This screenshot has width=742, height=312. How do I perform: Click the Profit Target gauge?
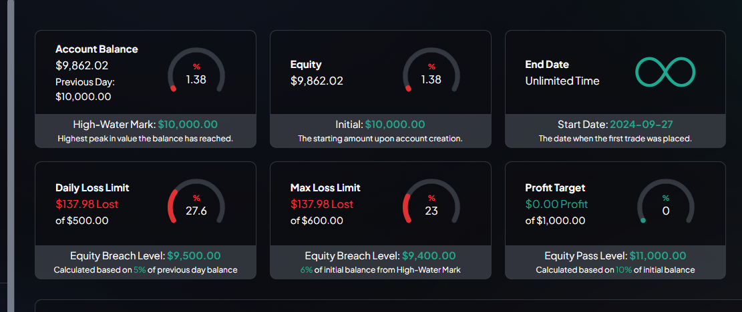(x=666, y=204)
